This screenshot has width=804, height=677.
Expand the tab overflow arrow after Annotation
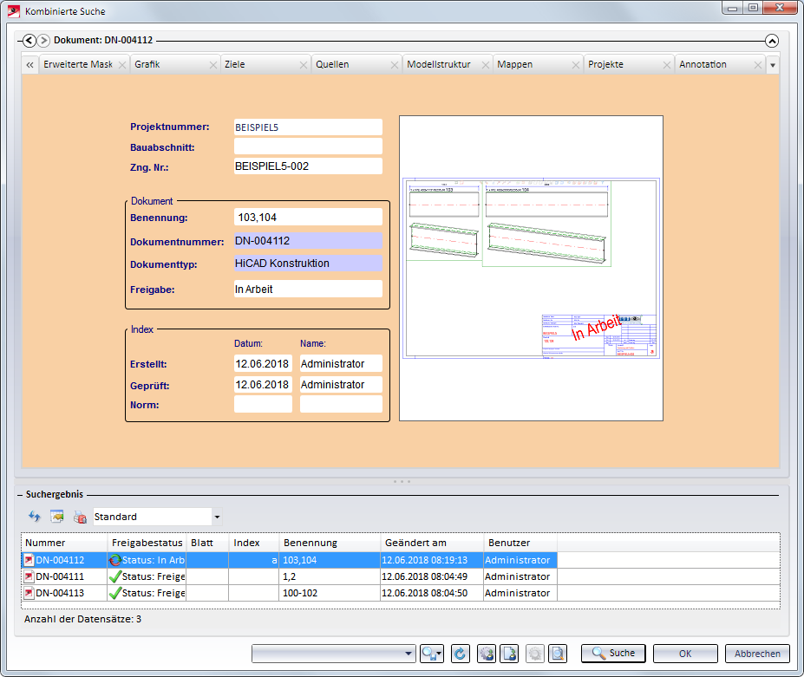pyautogui.click(x=773, y=65)
